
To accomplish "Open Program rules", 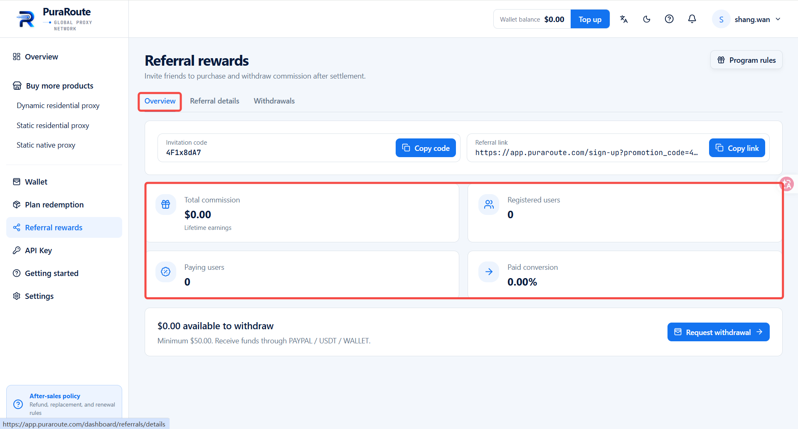I will (x=746, y=60).
